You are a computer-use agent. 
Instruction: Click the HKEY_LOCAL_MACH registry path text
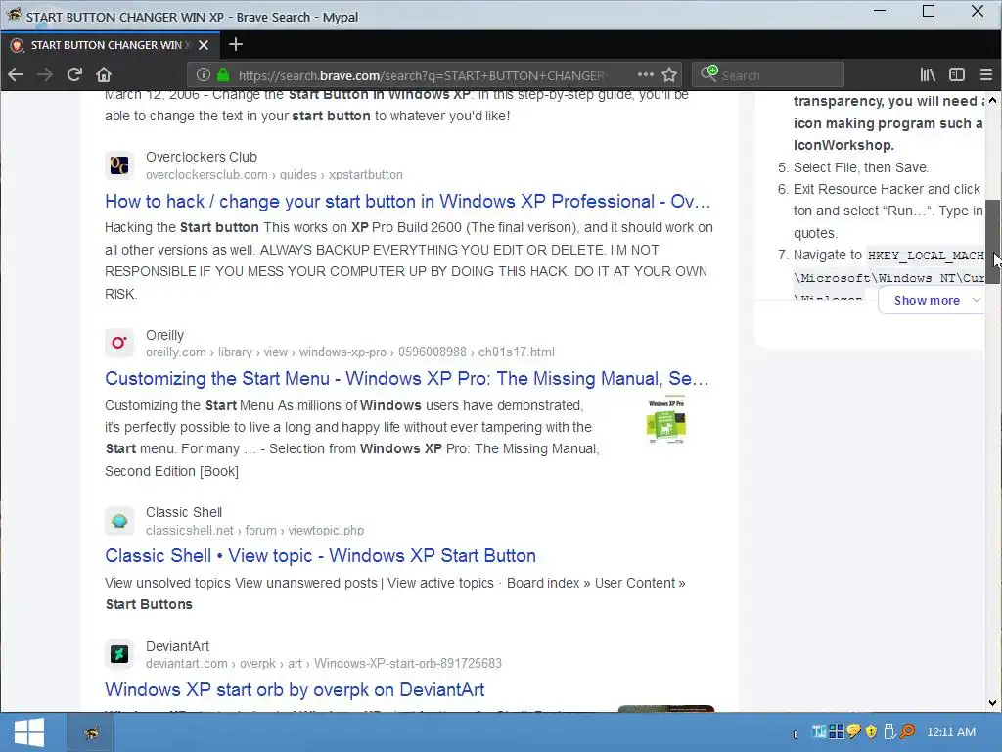pos(926,256)
